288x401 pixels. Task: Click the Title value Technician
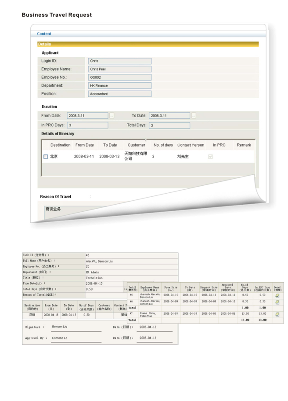94,278
